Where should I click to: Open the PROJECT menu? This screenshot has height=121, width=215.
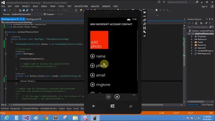click(26, 6)
